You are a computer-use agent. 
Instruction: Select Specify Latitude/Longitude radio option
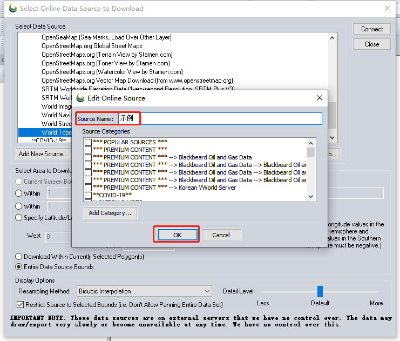pos(18,218)
